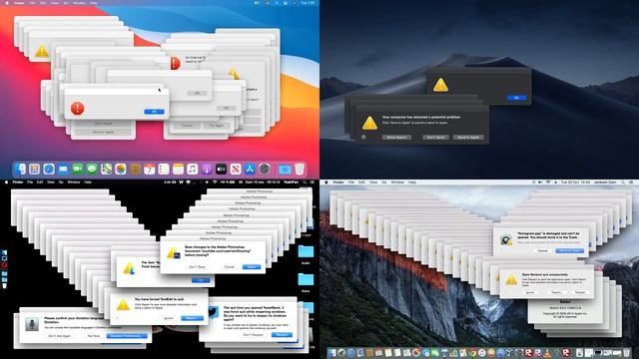Open Apple menu on the El Capitan desktop
Viewport: 639px width, 359px height.
pyautogui.click(x=326, y=182)
